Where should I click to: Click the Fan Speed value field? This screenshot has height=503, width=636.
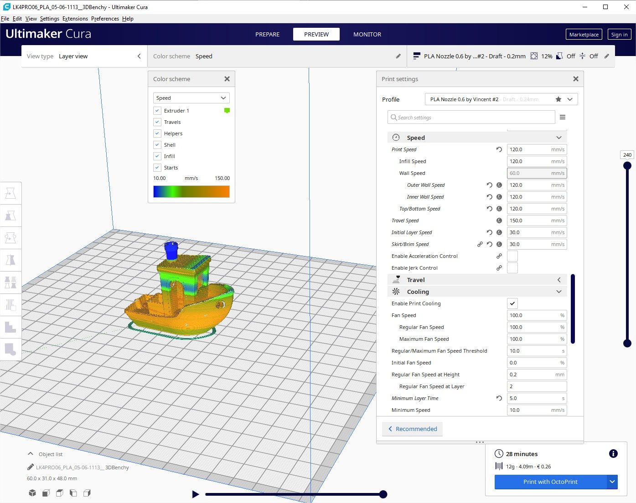pyautogui.click(x=537, y=315)
